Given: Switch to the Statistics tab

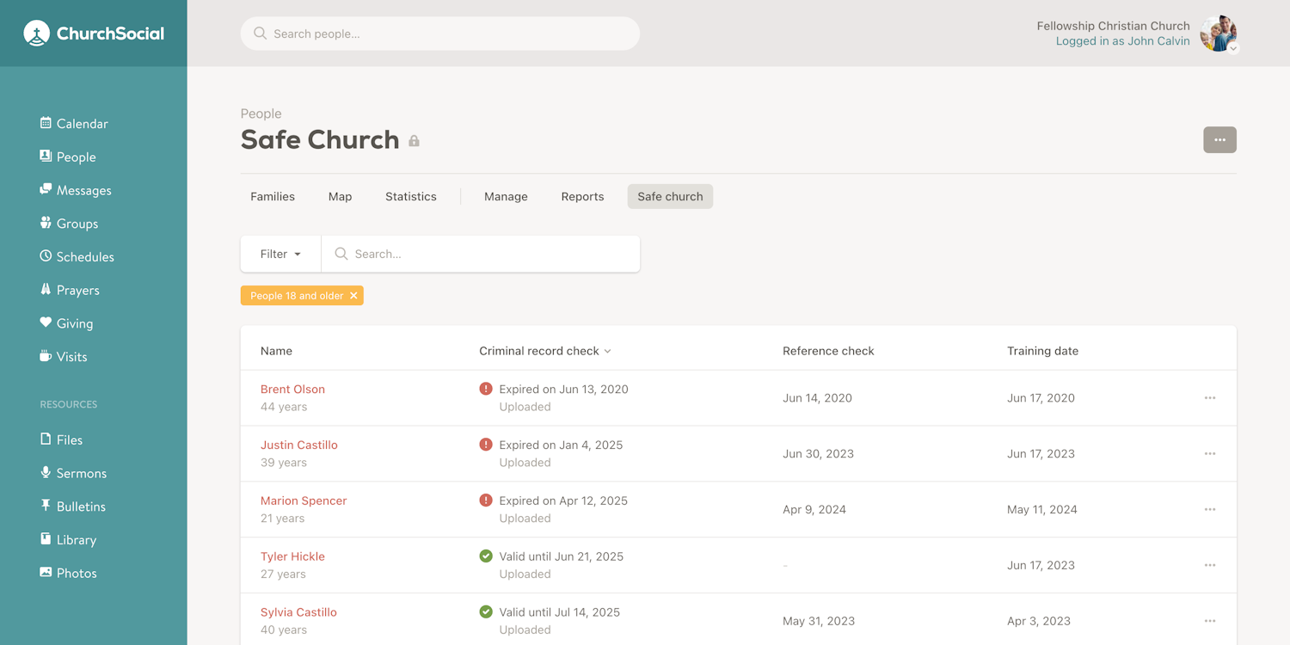Looking at the screenshot, I should point(410,196).
